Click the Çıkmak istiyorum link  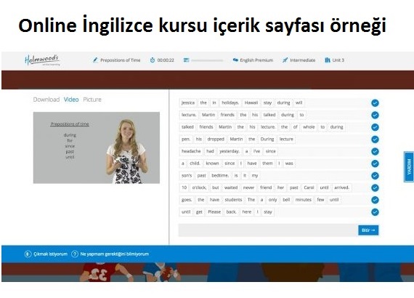click(x=50, y=254)
